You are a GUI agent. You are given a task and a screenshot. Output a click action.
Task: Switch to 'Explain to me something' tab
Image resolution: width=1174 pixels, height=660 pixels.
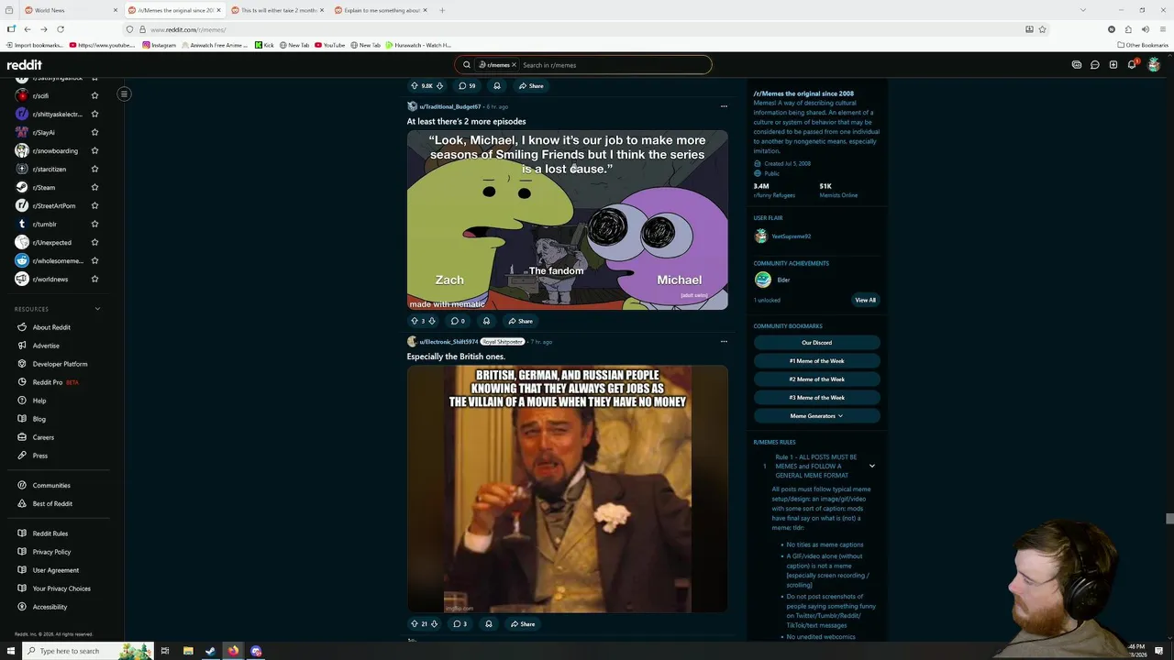click(x=382, y=10)
